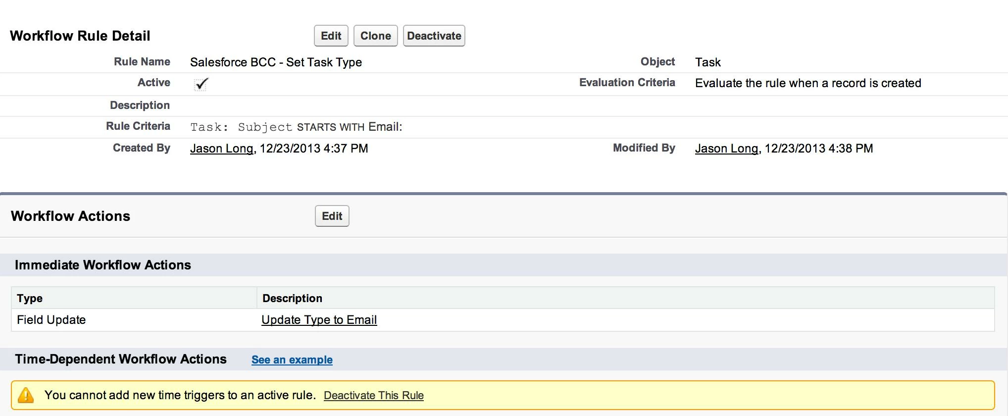Select rule criteria Task: Subject STARTS WITH Email:
Screen dimensions: 1008x416
[296, 127]
